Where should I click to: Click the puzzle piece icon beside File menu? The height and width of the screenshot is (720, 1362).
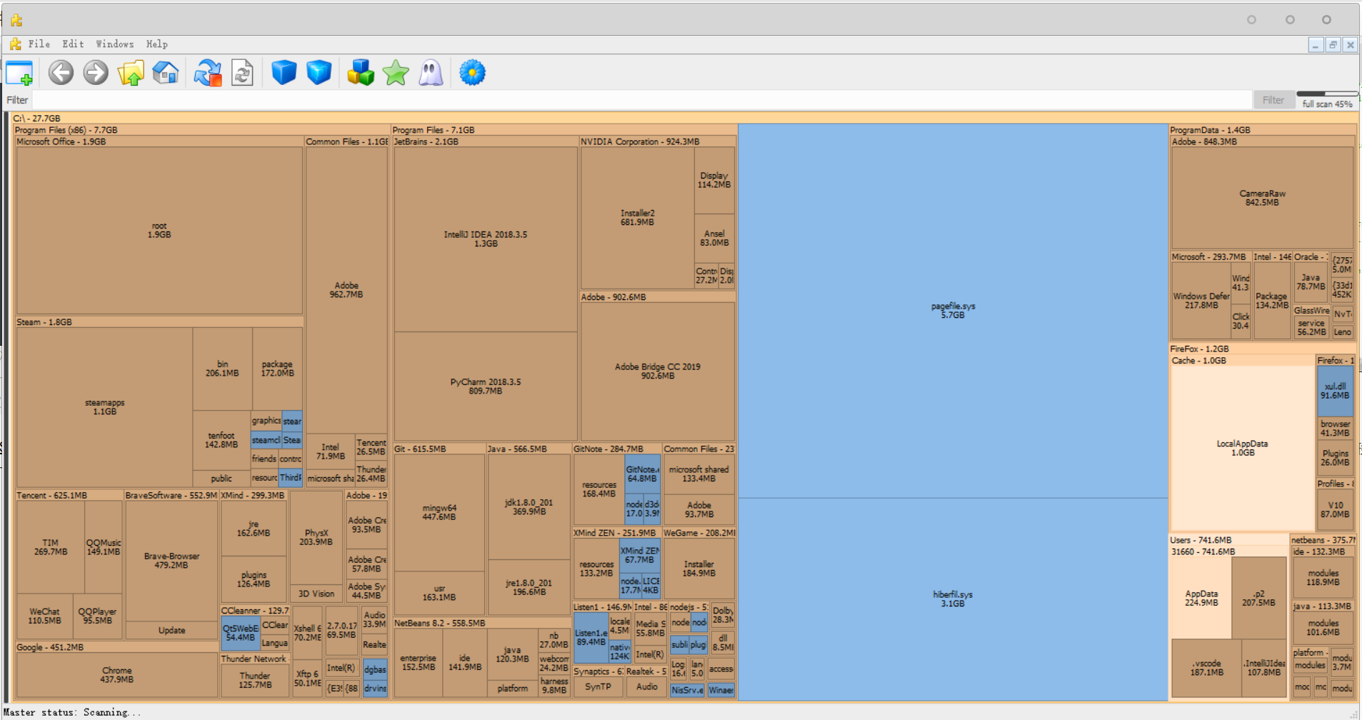coord(15,44)
